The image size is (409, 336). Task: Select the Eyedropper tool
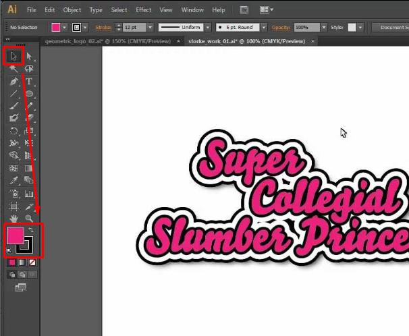click(13, 181)
